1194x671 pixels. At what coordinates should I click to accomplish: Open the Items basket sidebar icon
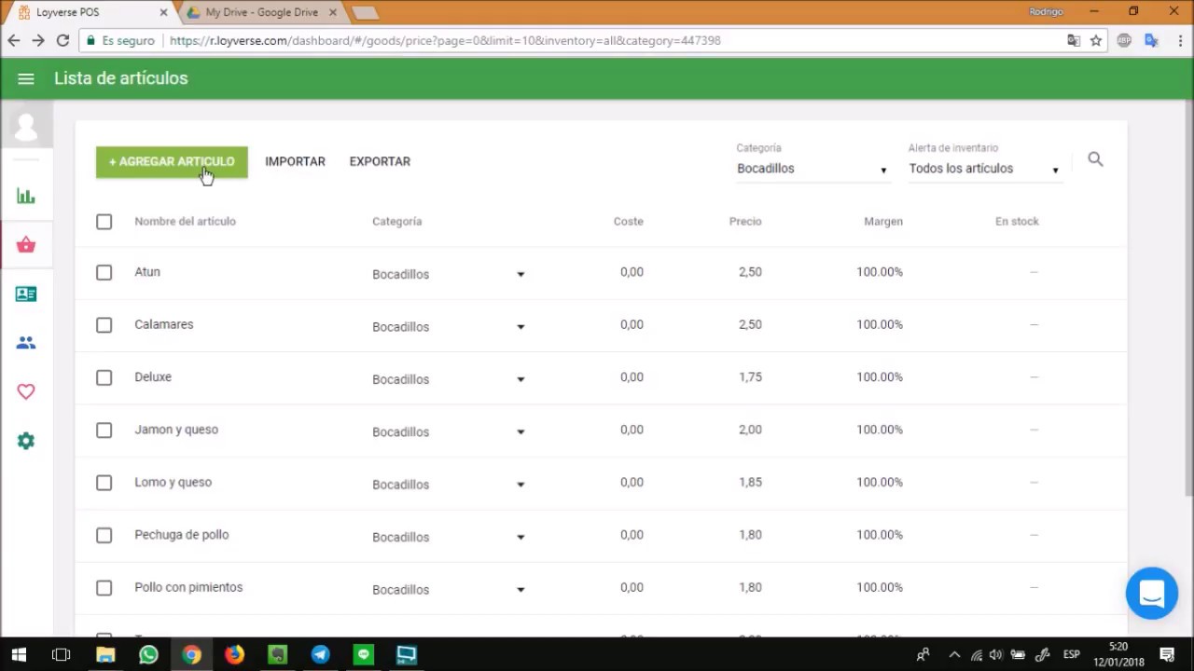click(26, 245)
